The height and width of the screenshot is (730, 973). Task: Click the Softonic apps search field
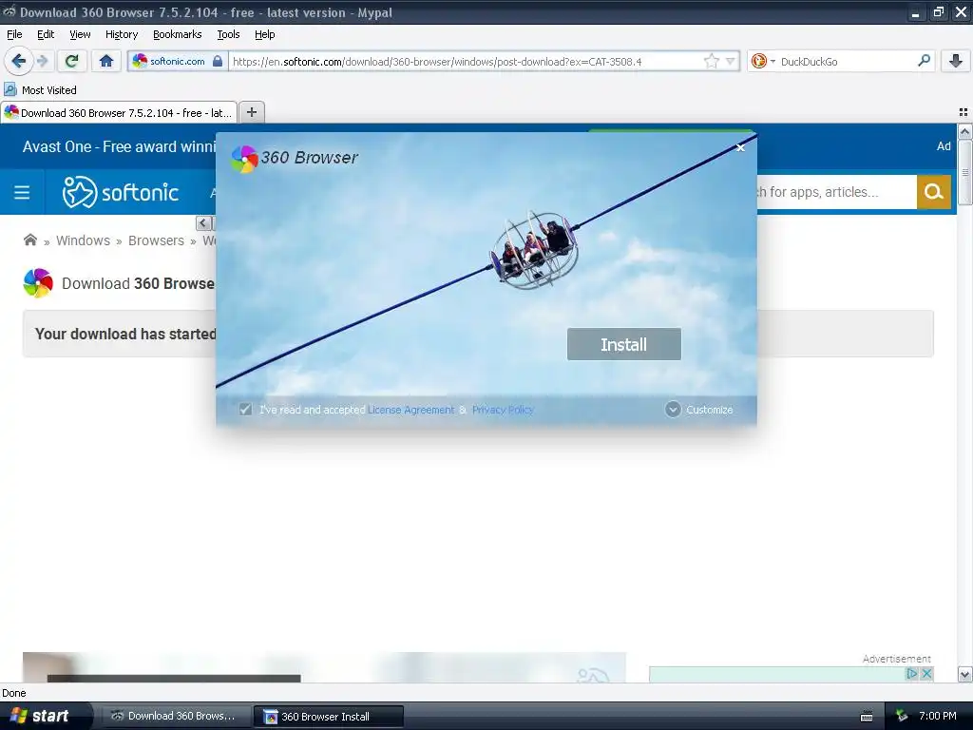[x=836, y=192]
